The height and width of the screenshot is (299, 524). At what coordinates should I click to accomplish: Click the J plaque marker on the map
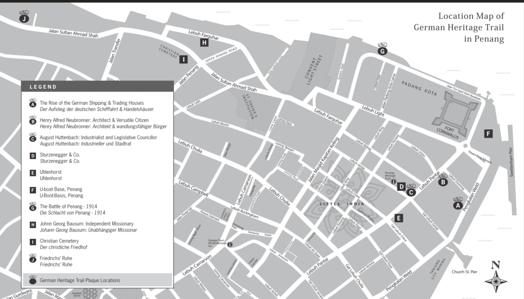pyautogui.click(x=24, y=17)
